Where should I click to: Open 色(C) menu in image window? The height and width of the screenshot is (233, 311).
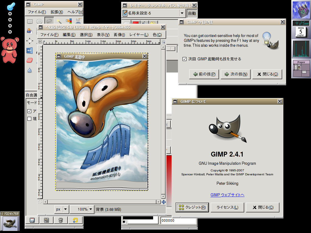(157, 35)
